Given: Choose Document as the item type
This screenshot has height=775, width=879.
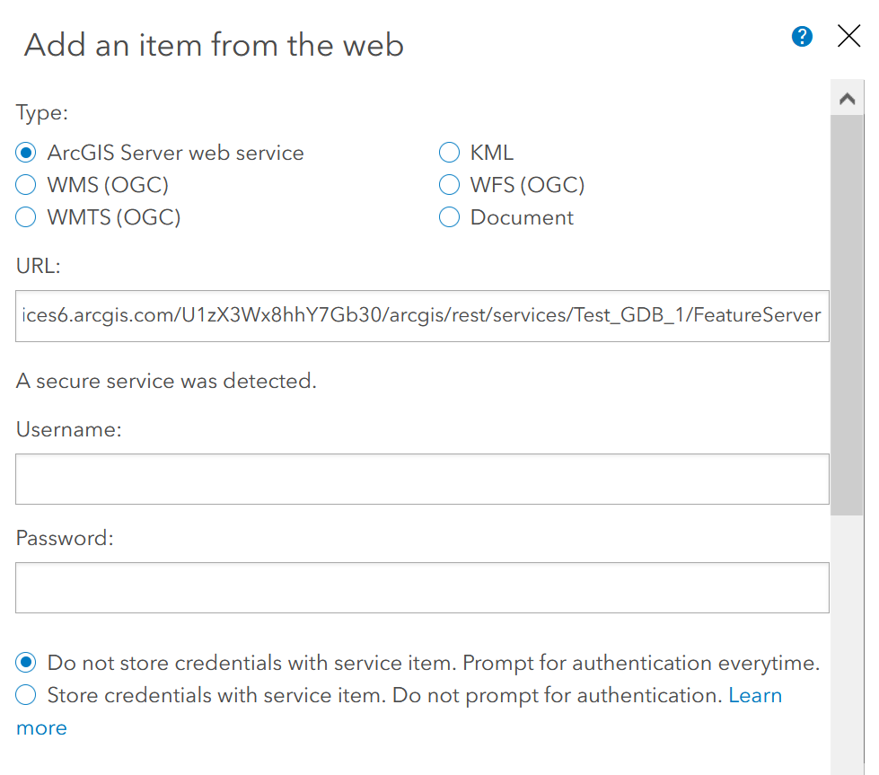Looking at the screenshot, I should pyautogui.click(x=449, y=217).
